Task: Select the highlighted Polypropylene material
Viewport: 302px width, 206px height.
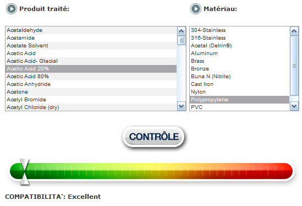Action: pyautogui.click(x=240, y=100)
